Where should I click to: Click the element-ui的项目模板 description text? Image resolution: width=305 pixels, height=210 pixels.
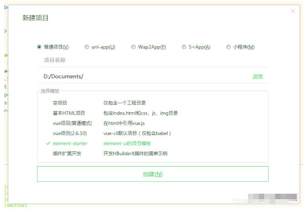click(127, 143)
